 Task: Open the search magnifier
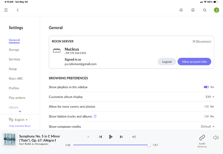tap(205, 10)
